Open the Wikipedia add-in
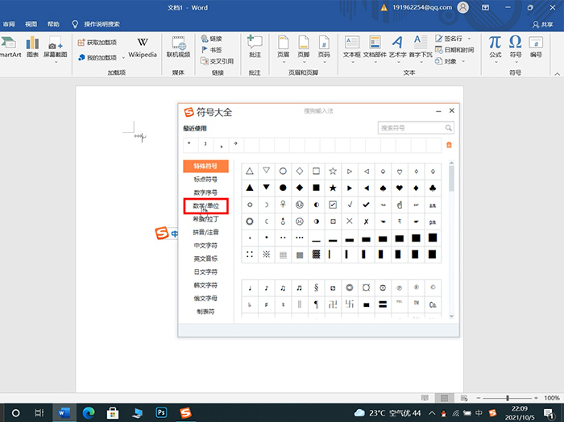This screenshot has height=422, width=564. click(143, 48)
